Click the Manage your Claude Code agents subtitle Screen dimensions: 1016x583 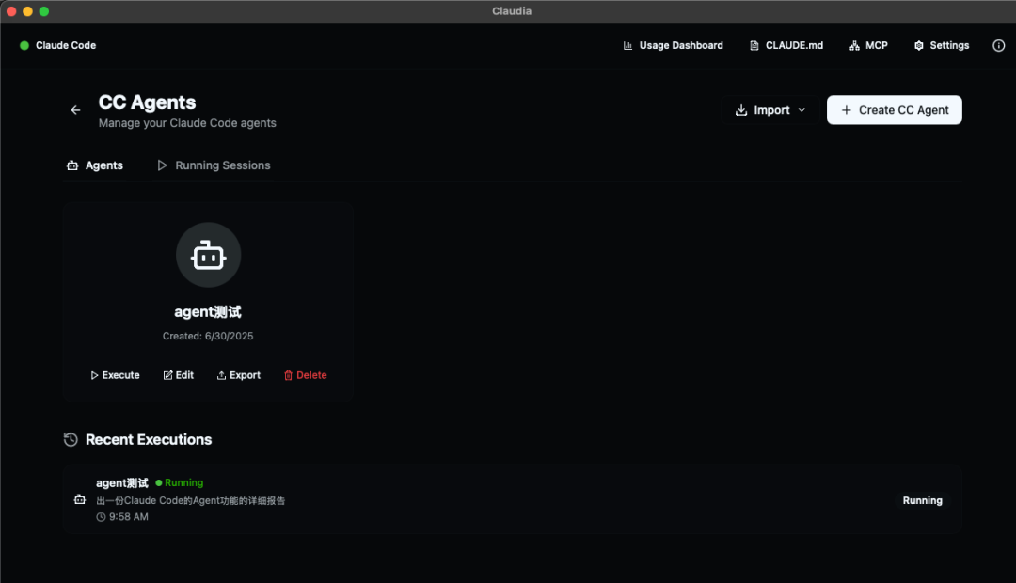(x=187, y=123)
